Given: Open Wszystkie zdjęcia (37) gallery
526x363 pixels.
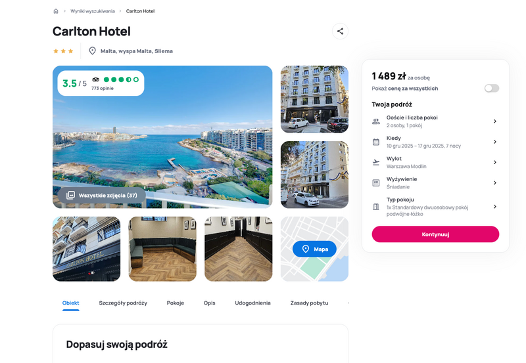Looking at the screenshot, I should coord(102,195).
